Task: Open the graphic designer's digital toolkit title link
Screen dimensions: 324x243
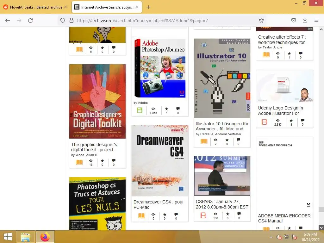Action: click(94, 147)
